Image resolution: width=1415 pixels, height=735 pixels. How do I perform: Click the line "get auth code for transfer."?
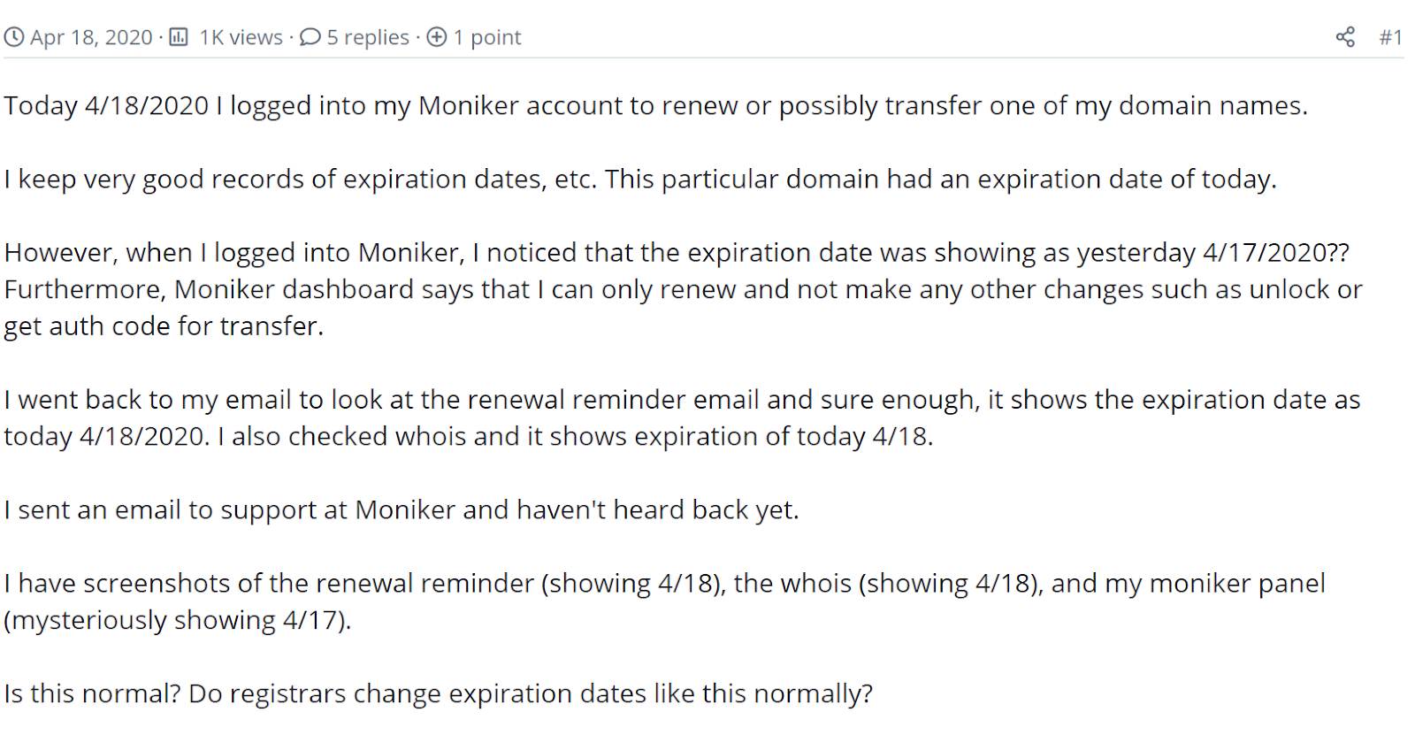(x=164, y=325)
